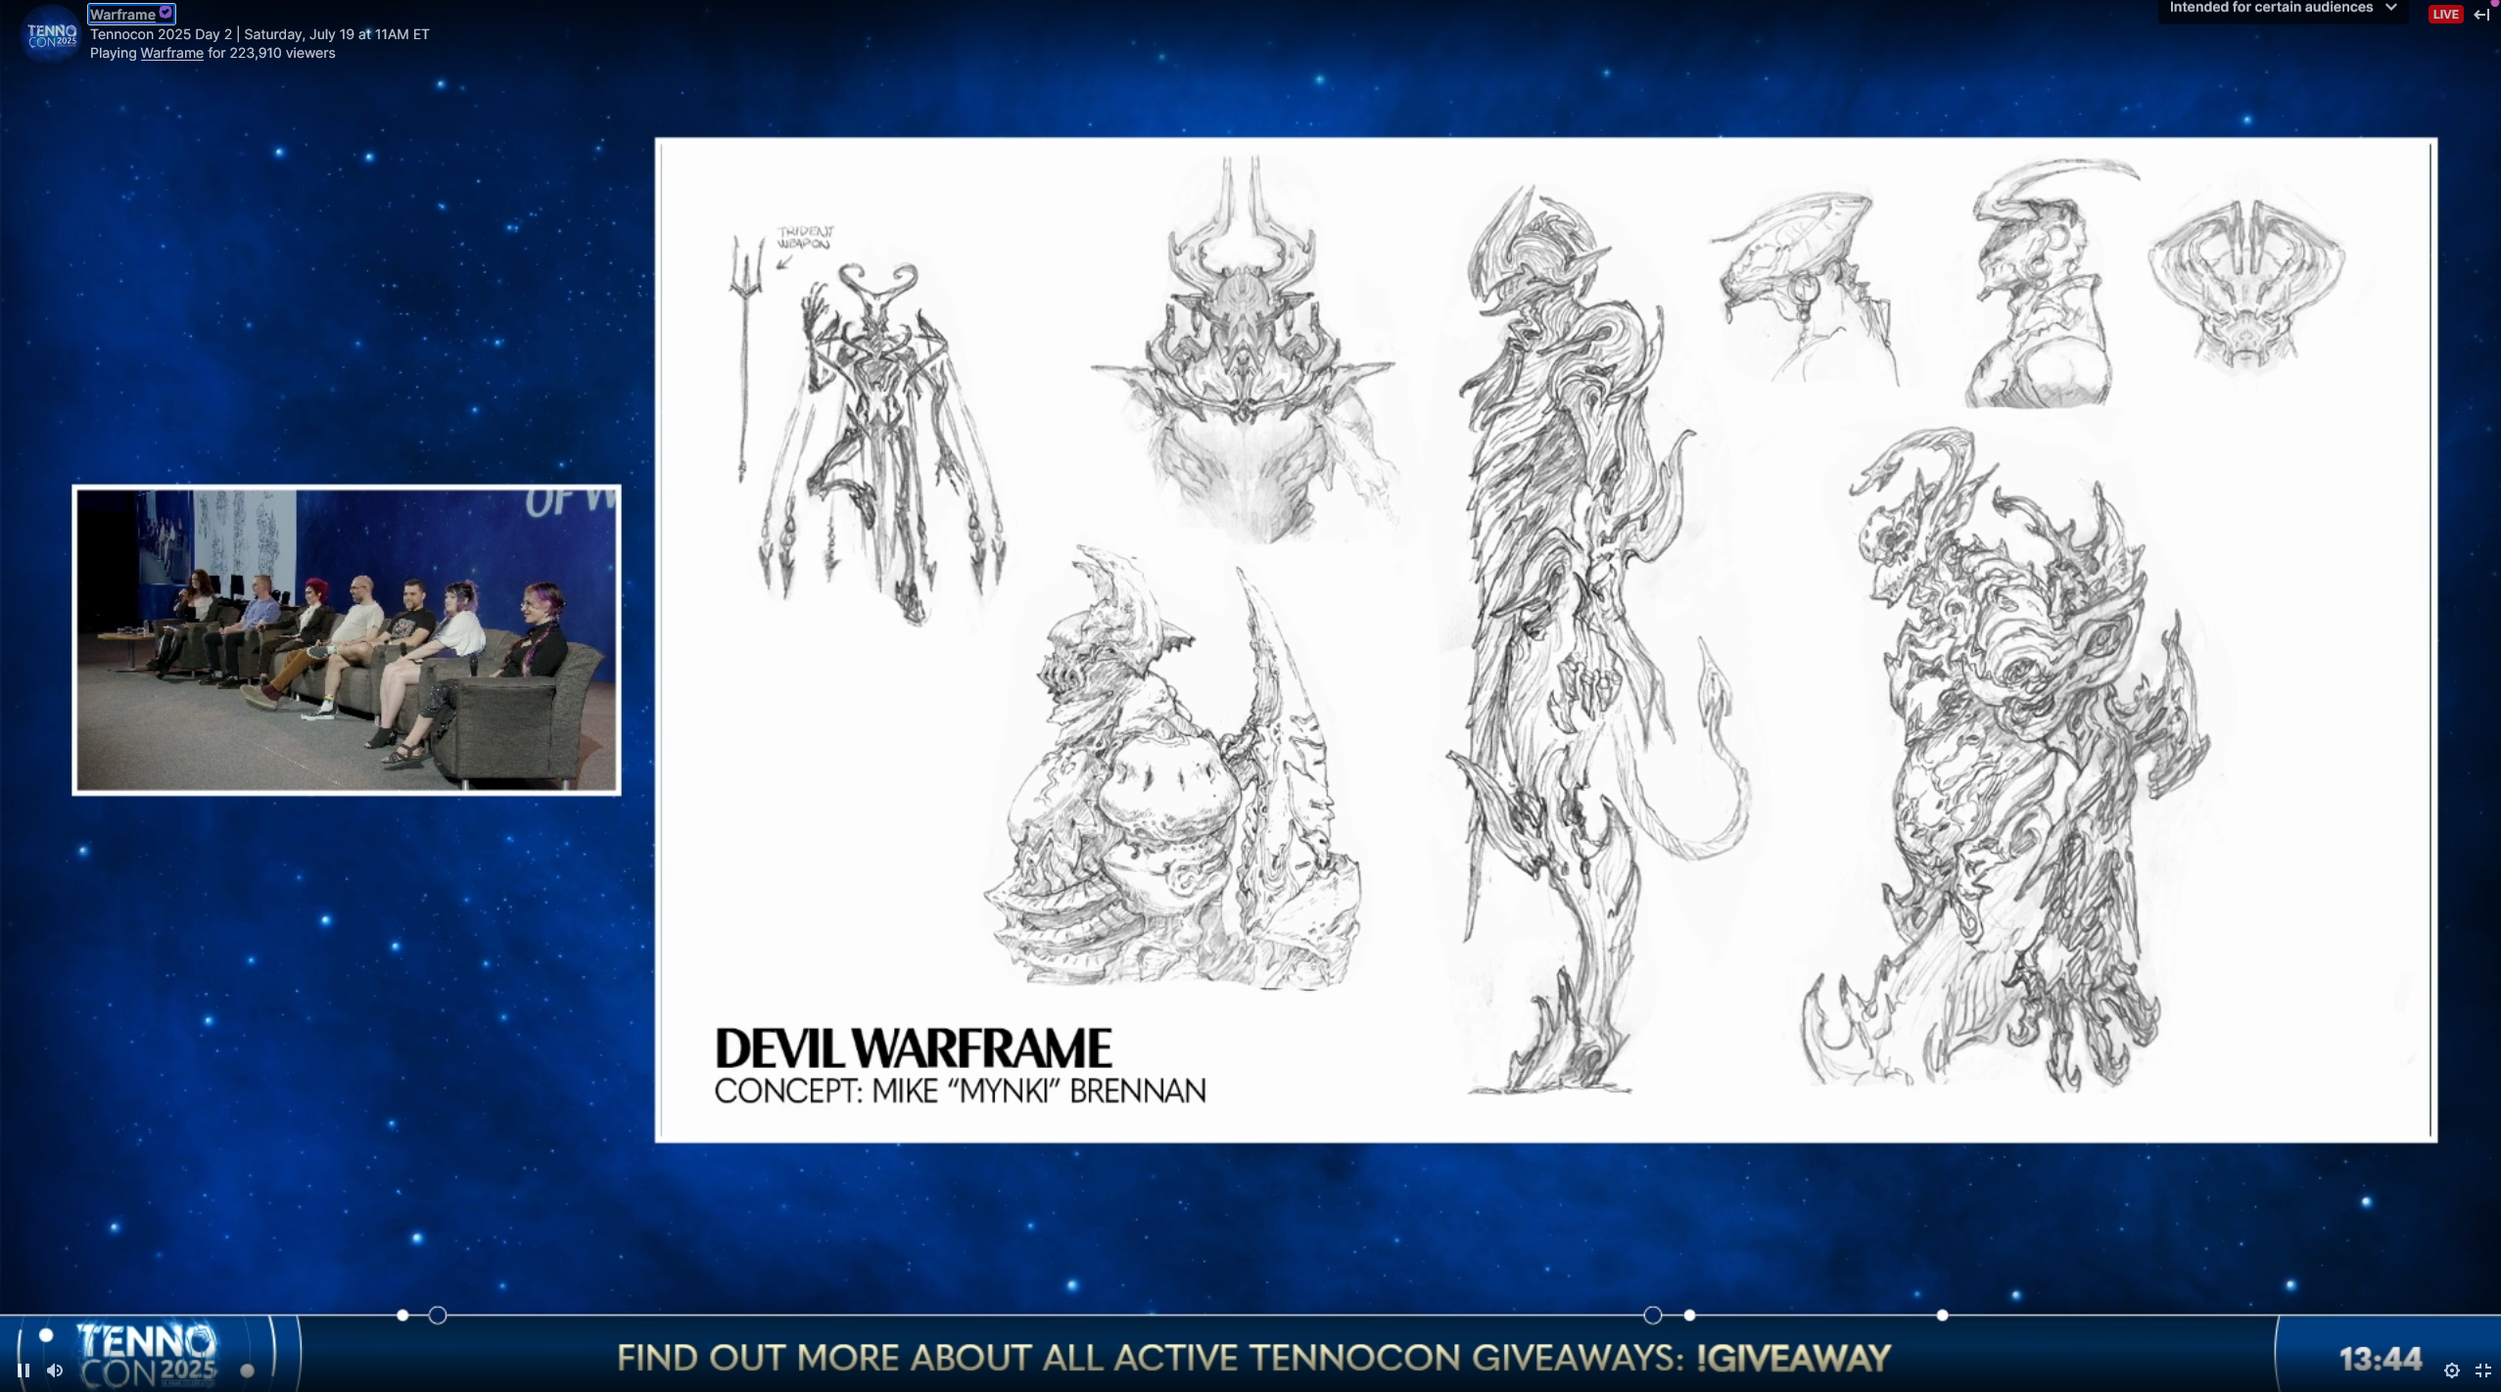Click the verified partner badge beside Warframe
Screen dimensions: 2501x1392
point(165,13)
